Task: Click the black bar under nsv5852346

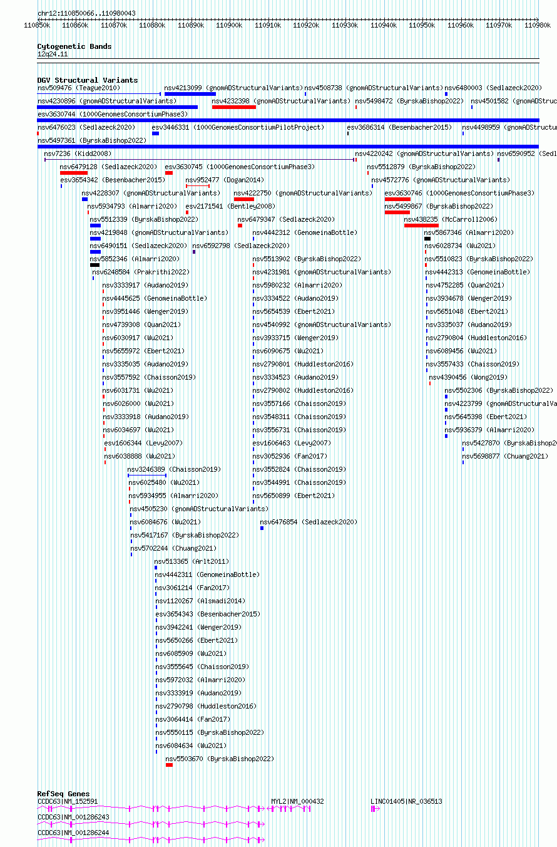Action: coord(95,265)
